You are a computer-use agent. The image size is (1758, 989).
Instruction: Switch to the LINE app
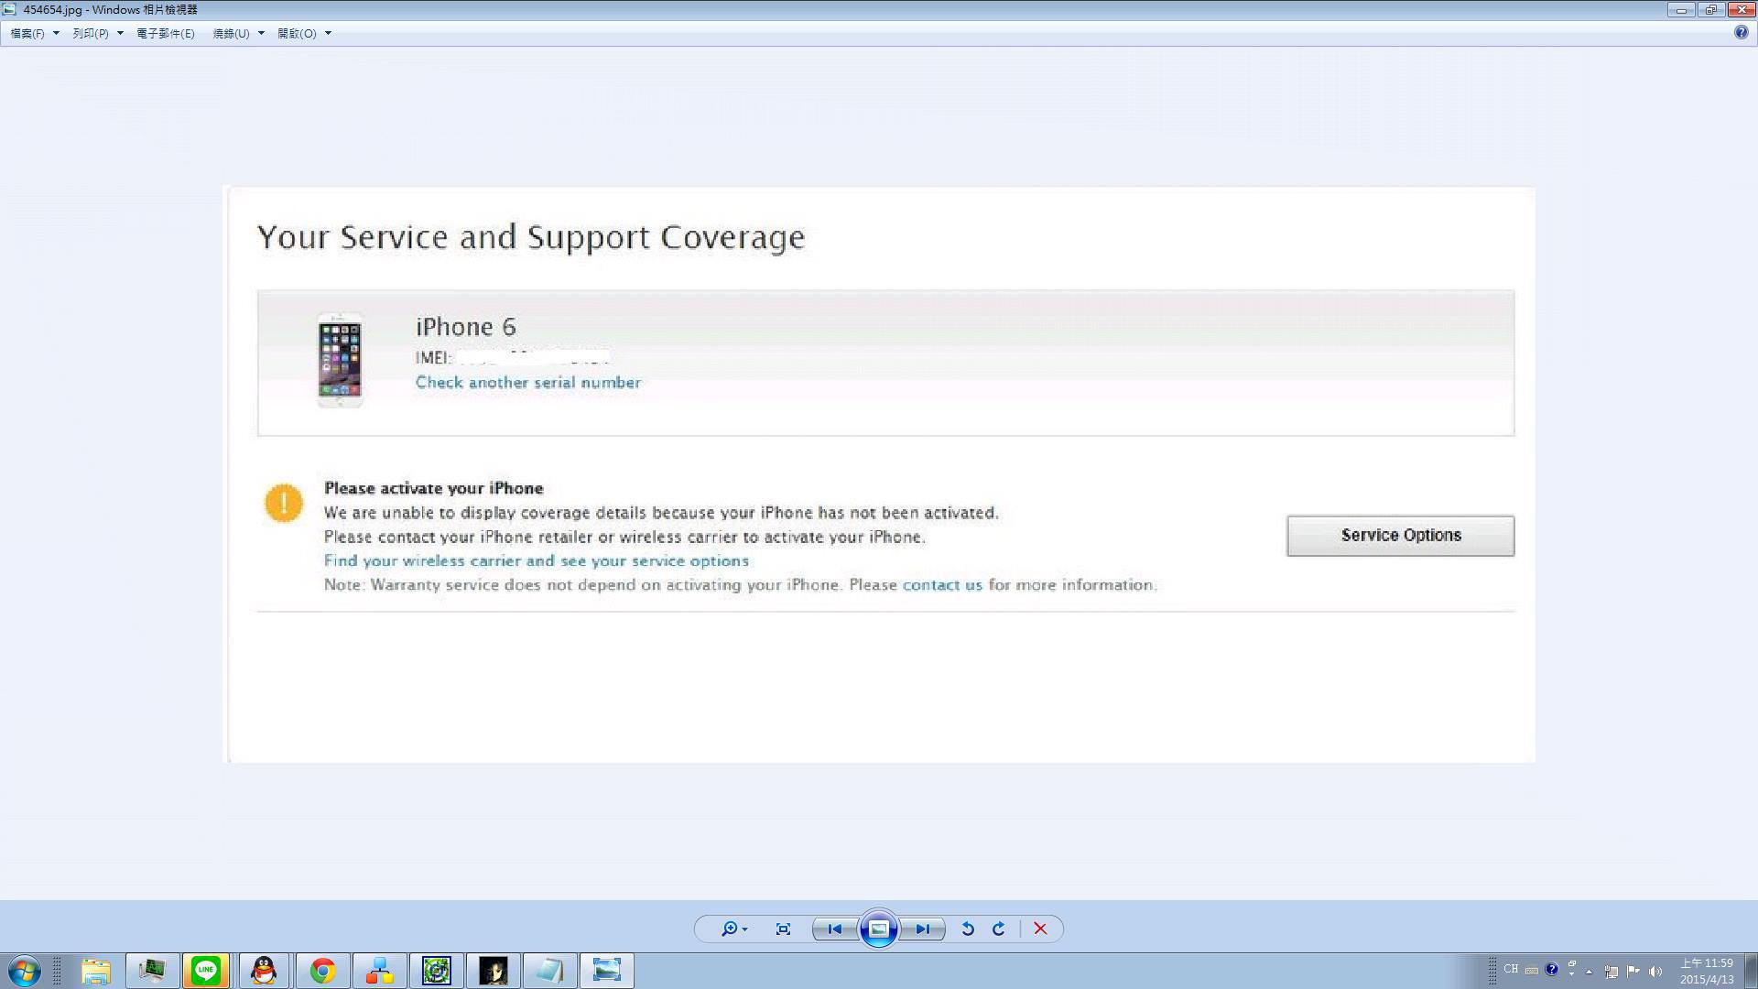pyautogui.click(x=206, y=971)
